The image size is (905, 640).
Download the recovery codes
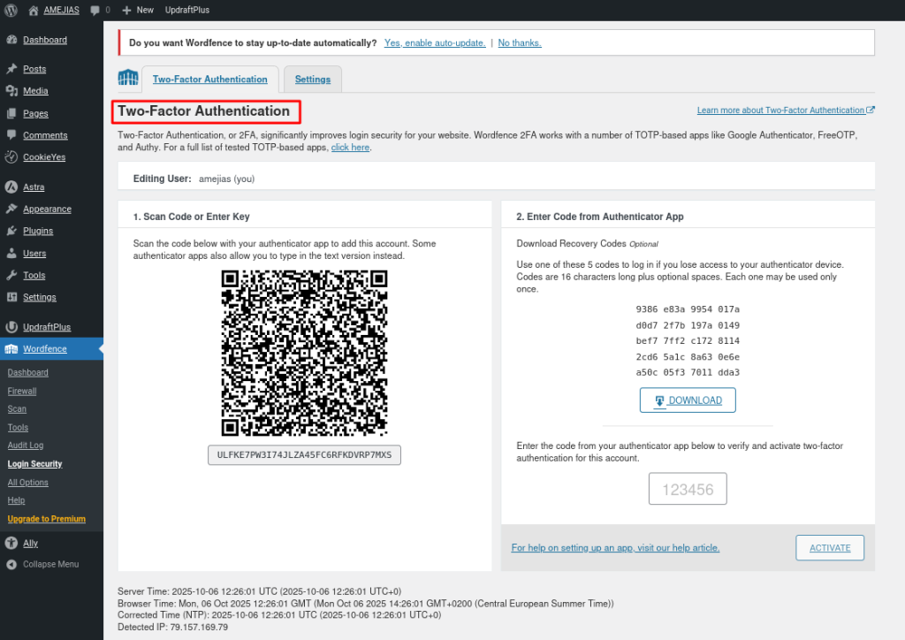[688, 400]
